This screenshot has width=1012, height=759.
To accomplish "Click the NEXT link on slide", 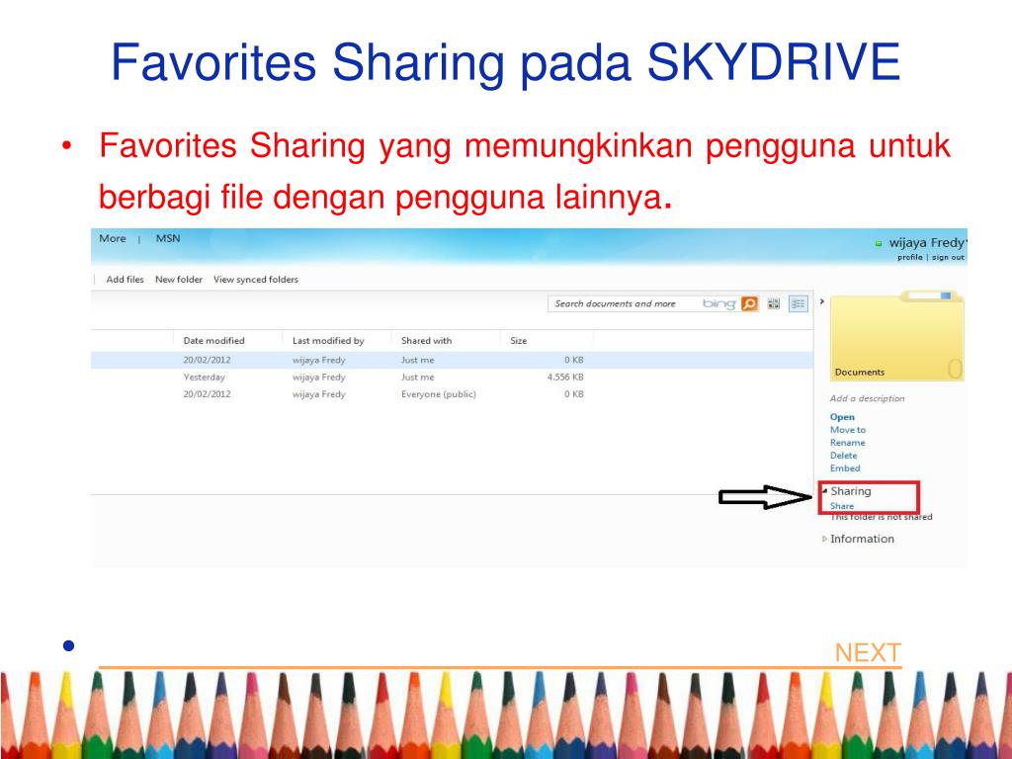I will [x=868, y=652].
